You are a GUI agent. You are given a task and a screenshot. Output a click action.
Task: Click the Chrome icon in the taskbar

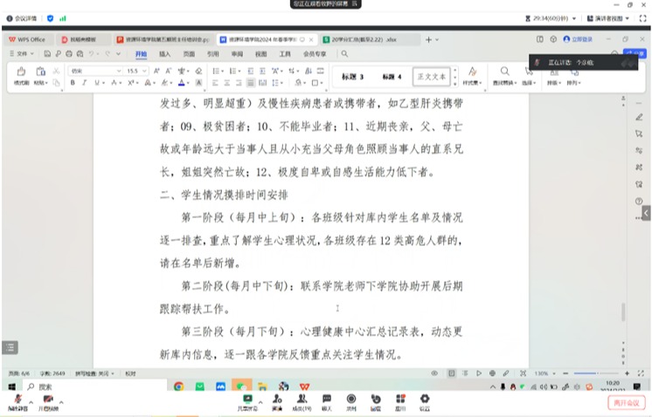coord(178,386)
